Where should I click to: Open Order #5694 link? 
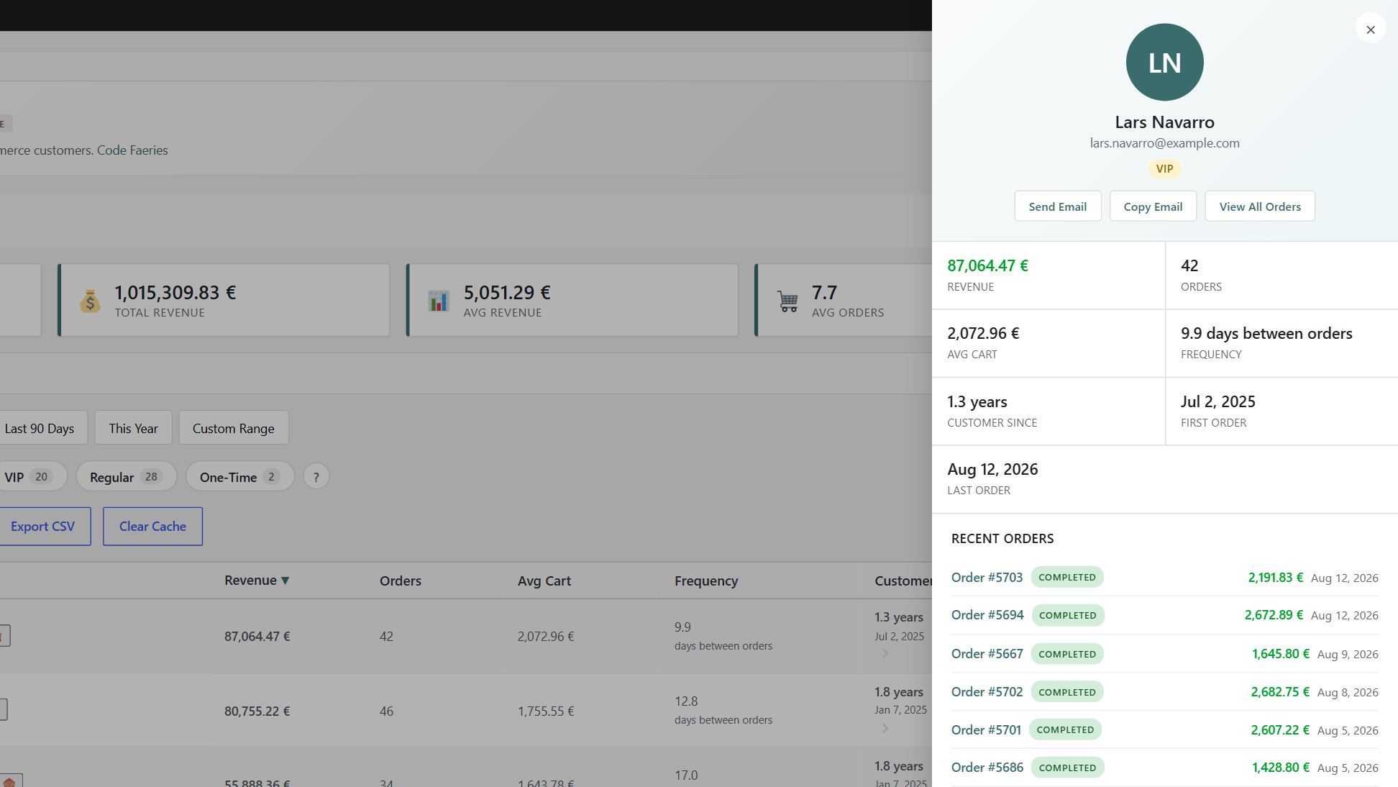987,615
